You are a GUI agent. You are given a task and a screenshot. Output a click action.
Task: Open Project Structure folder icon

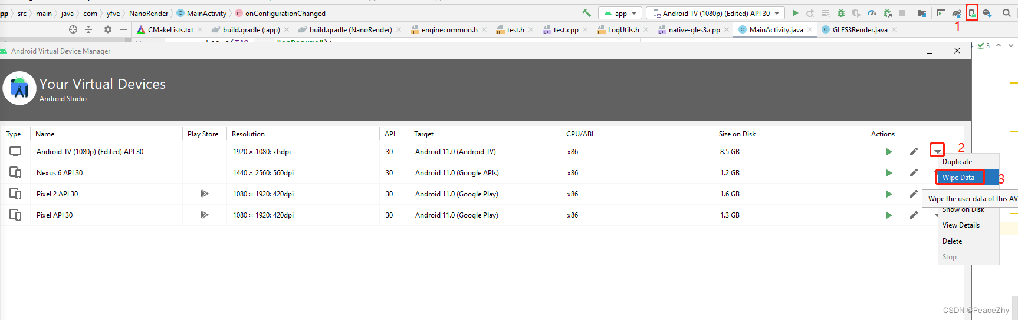click(x=922, y=13)
